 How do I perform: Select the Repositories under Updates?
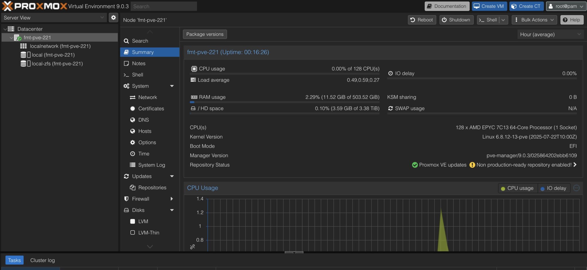[x=152, y=187]
